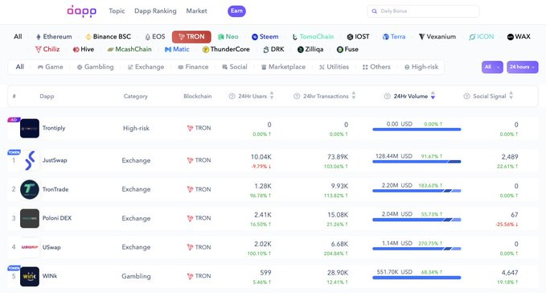The image size is (546, 293).
Task: Filter by Vexanium blockchain
Action: click(x=437, y=36)
